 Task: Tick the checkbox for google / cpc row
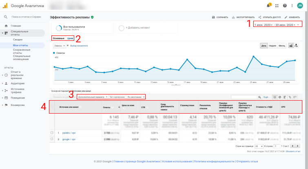click(52, 139)
